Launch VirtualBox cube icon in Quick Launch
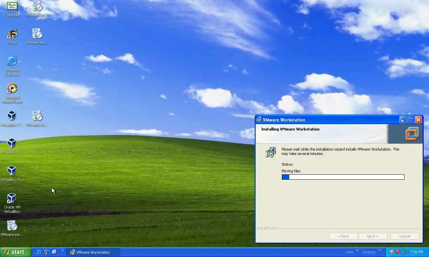 47,252
